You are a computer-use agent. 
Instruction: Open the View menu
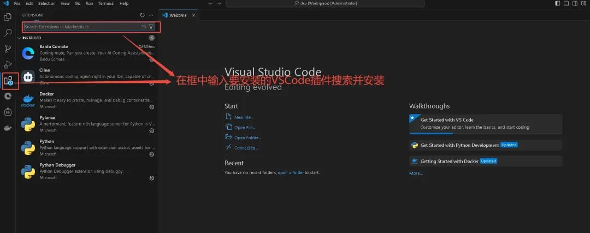65,3
